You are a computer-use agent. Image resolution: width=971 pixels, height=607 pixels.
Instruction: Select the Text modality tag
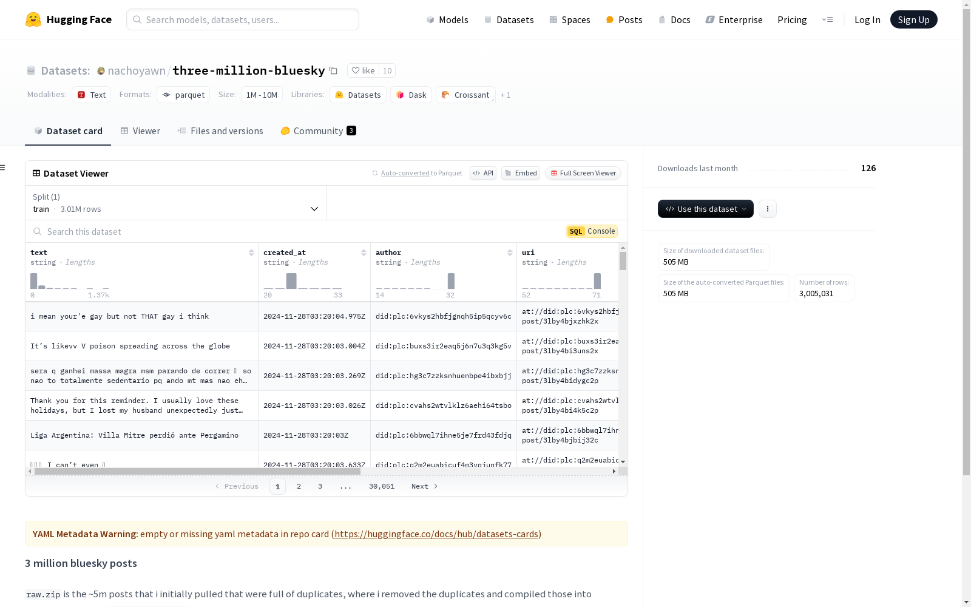[92, 95]
